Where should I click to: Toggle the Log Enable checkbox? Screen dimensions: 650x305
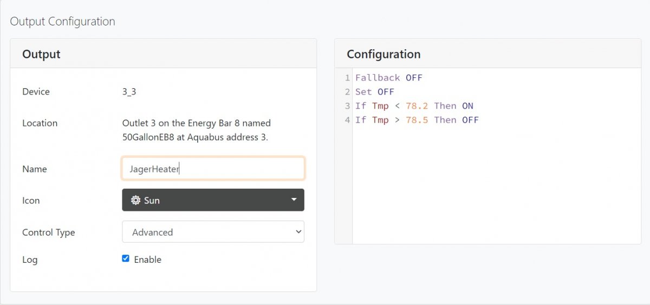click(x=126, y=258)
